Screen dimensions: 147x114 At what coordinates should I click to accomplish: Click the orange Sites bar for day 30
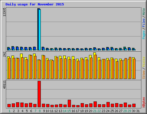coord(134,69)
